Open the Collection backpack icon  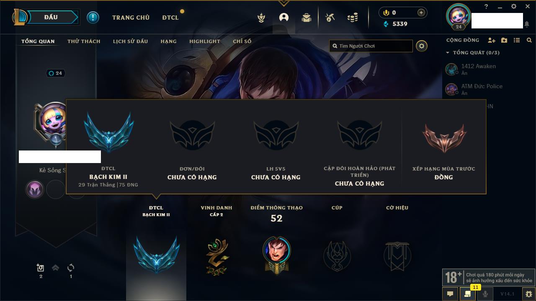click(307, 18)
